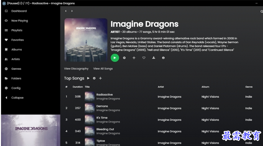This screenshot has width=263, height=146.
Task: Select the Artists menu item
Action: point(16,59)
